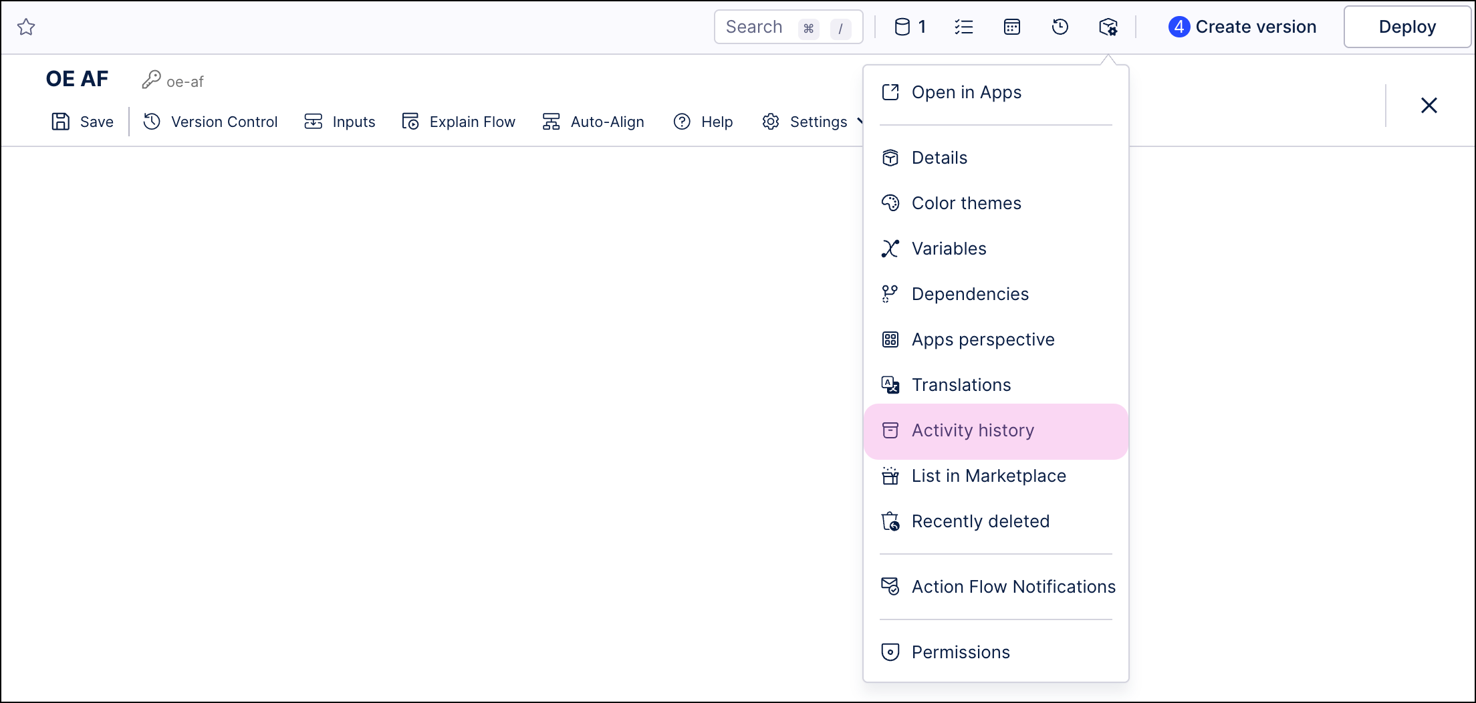Select Apps perspective option
Screen dimensions: 1476x703
point(983,339)
